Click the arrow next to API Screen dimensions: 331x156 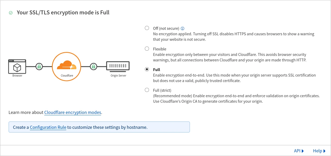(303, 151)
